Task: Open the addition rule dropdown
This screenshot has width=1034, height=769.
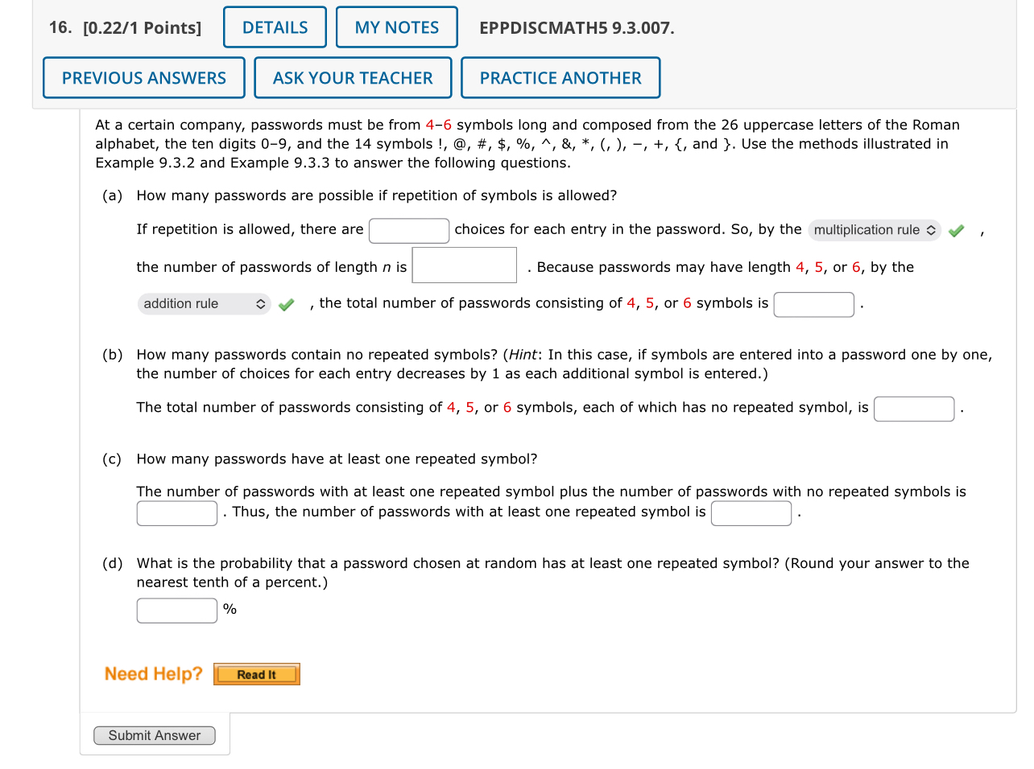Action: click(x=203, y=304)
